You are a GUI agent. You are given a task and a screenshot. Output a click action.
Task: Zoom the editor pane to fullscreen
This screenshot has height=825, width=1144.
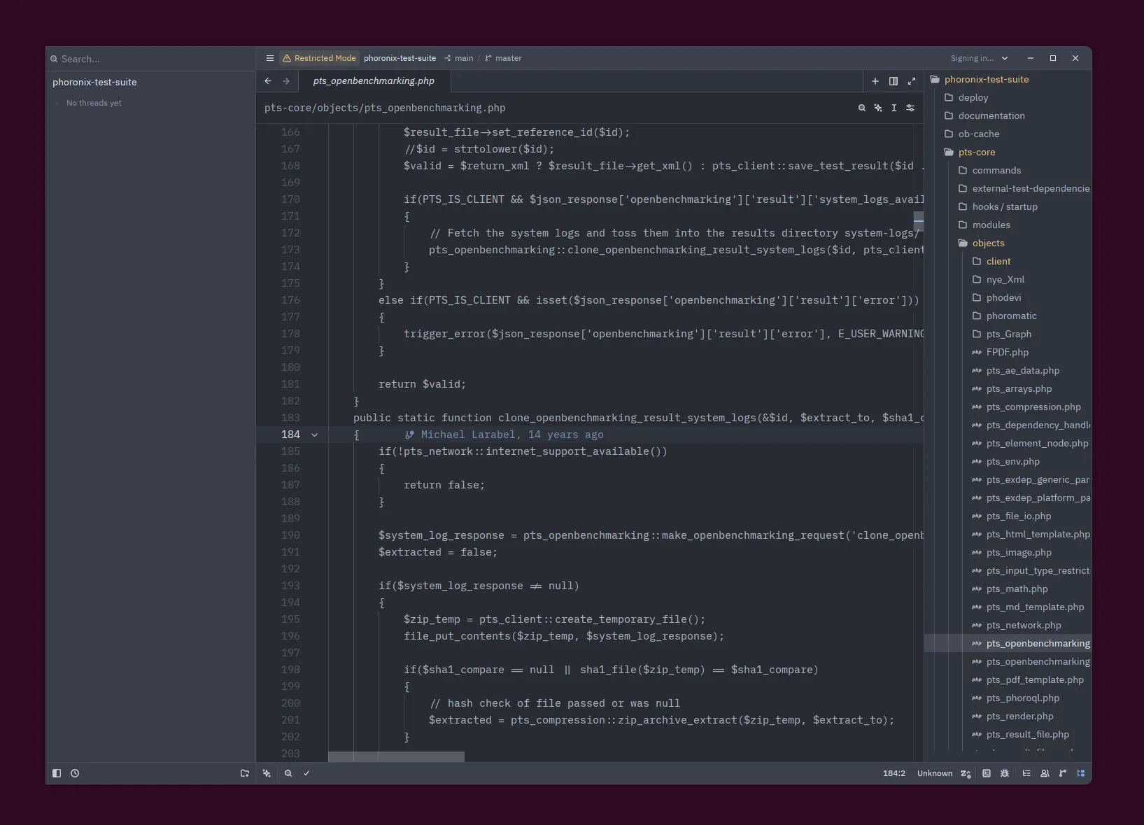(912, 81)
